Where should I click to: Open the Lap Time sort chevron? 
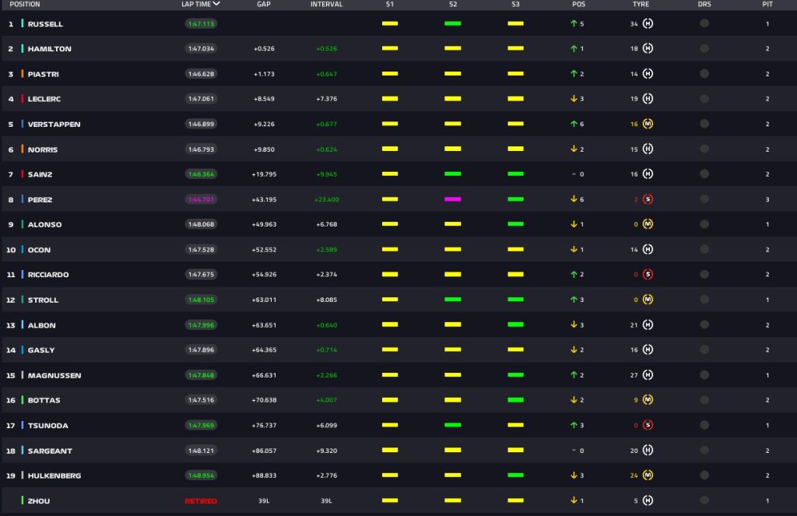[216, 4]
